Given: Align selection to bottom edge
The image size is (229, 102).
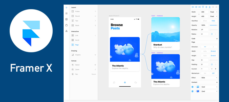Looking at the screenshot, I should [x=210, y=7].
